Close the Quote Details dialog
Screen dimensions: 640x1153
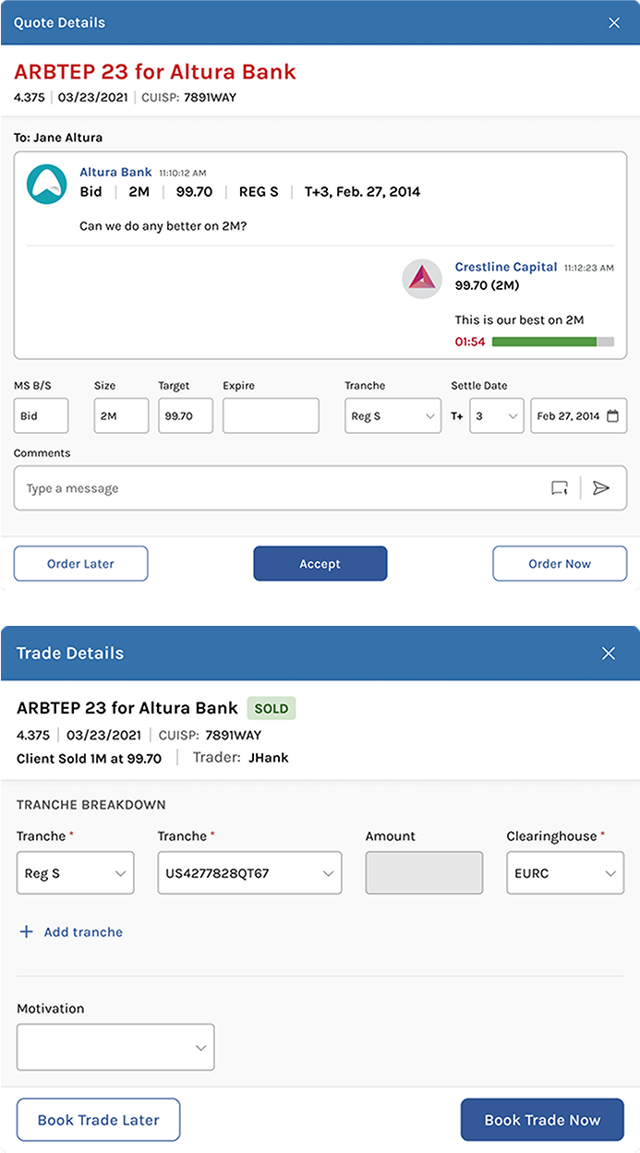(x=614, y=23)
